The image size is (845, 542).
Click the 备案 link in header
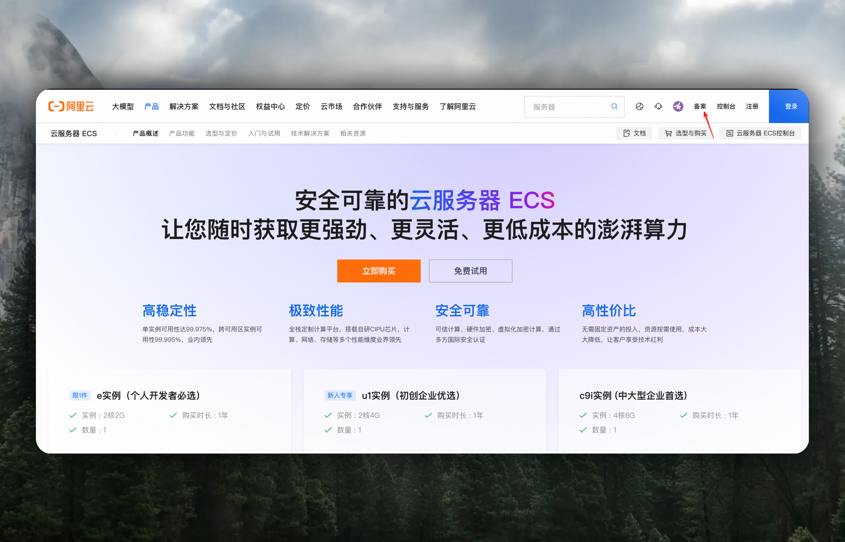[700, 106]
